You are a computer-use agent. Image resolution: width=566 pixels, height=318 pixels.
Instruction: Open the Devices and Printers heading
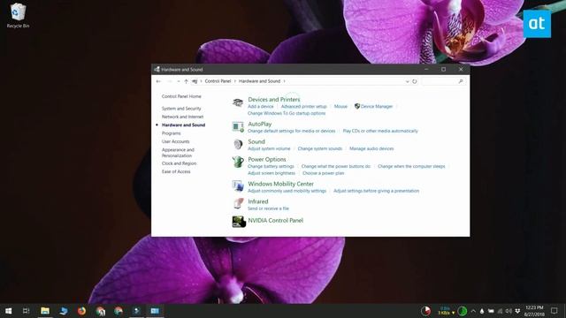(273, 100)
